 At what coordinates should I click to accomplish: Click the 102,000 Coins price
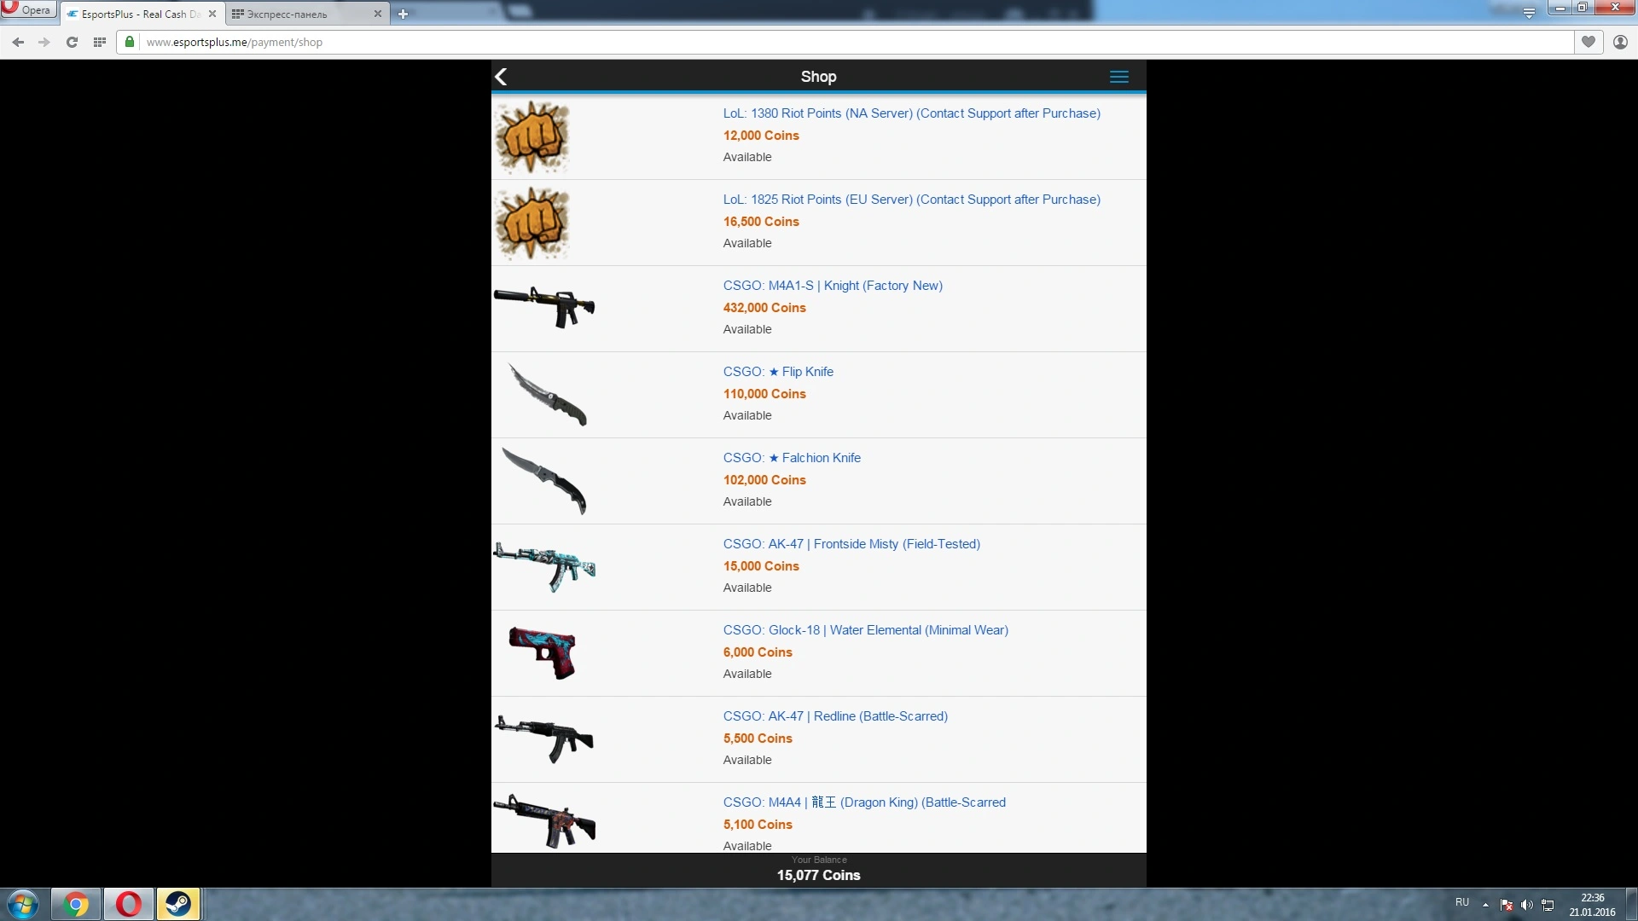click(764, 480)
